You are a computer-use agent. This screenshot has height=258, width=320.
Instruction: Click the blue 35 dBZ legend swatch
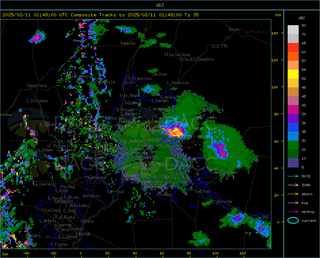[293, 127]
